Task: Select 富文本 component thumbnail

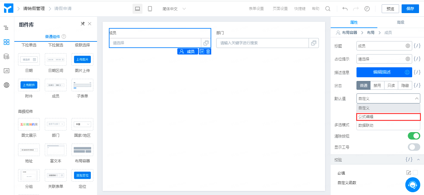Action: point(55,150)
